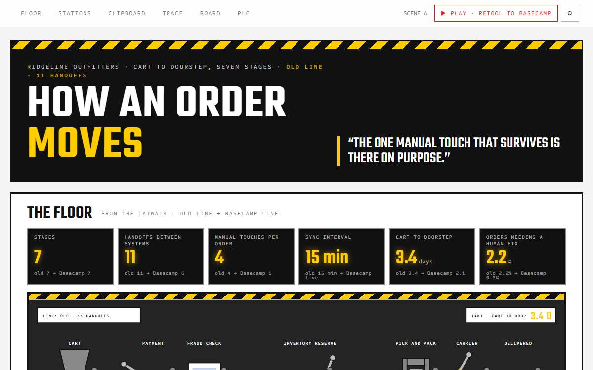Open the Trace nav item
The width and height of the screenshot is (593, 370).
point(172,13)
